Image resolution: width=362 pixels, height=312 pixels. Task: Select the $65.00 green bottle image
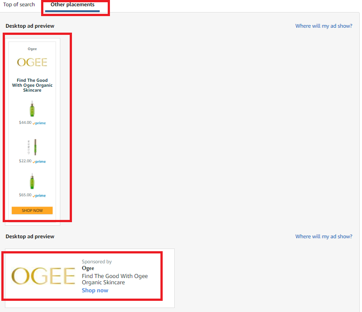32,181
